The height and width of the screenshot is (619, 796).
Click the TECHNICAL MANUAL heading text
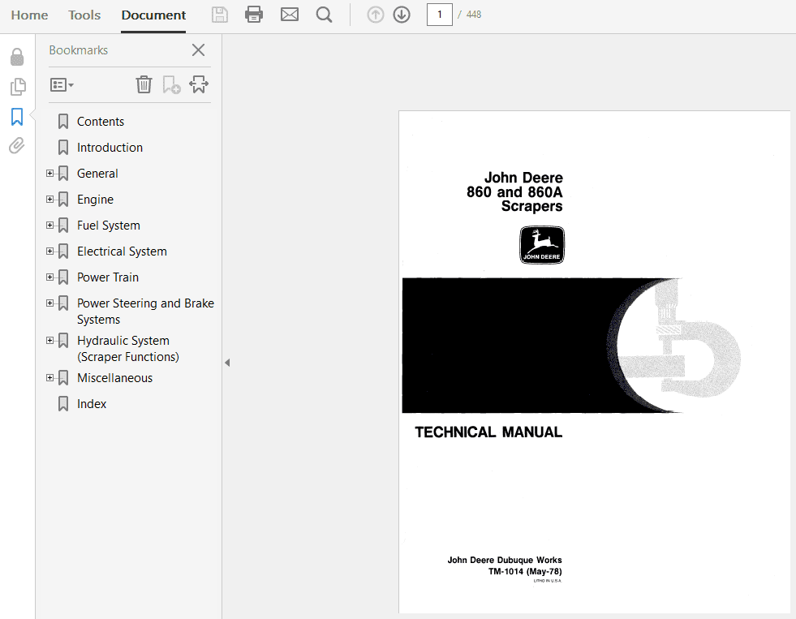pyautogui.click(x=488, y=432)
